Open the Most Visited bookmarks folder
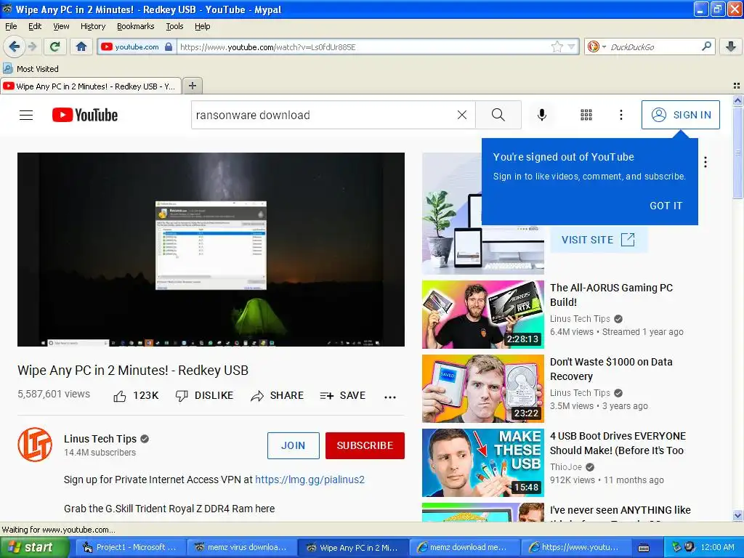The height and width of the screenshot is (558, 744). (x=31, y=69)
